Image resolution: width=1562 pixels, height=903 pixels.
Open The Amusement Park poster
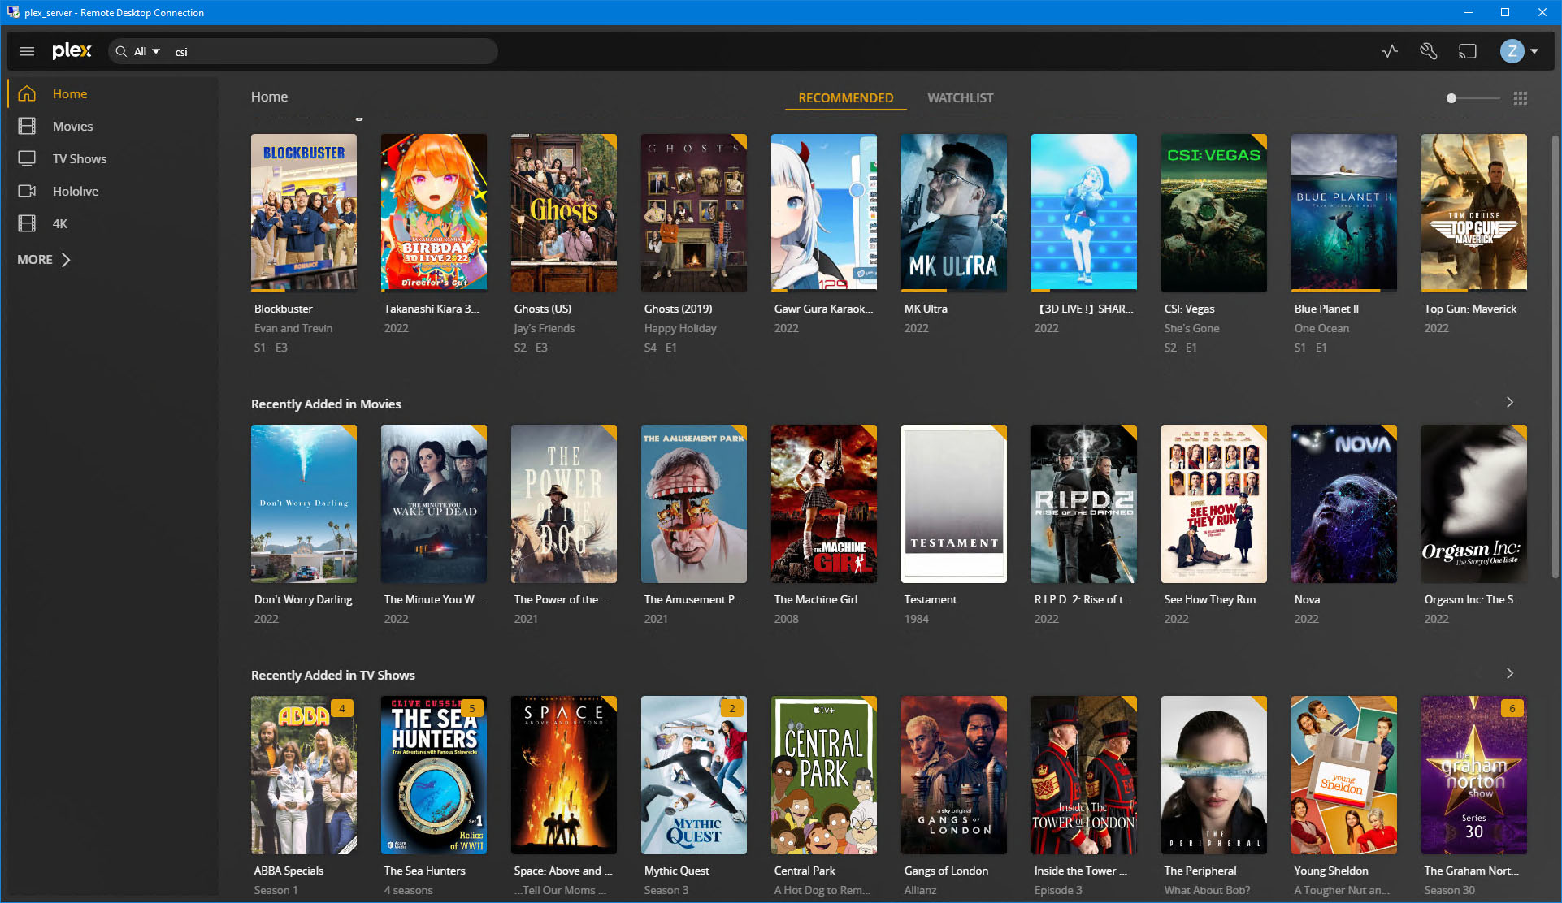click(x=694, y=503)
